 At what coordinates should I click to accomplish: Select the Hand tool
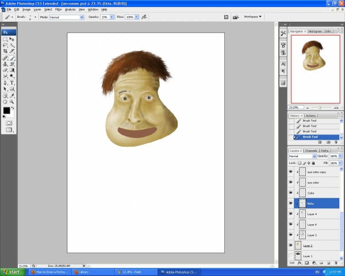5,102
